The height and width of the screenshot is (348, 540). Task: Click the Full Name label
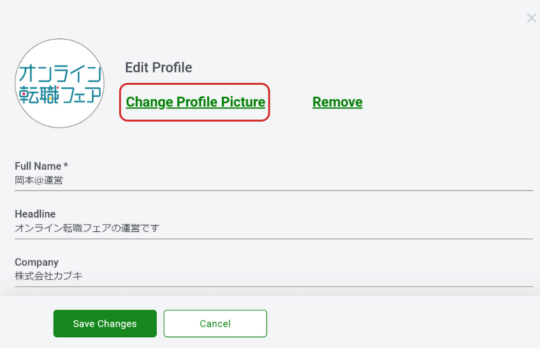pyautogui.click(x=38, y=166)
